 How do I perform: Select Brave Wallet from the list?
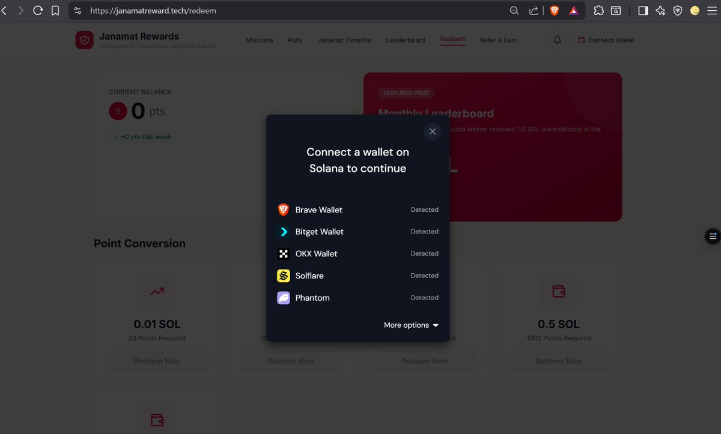(x=358, y=209)
